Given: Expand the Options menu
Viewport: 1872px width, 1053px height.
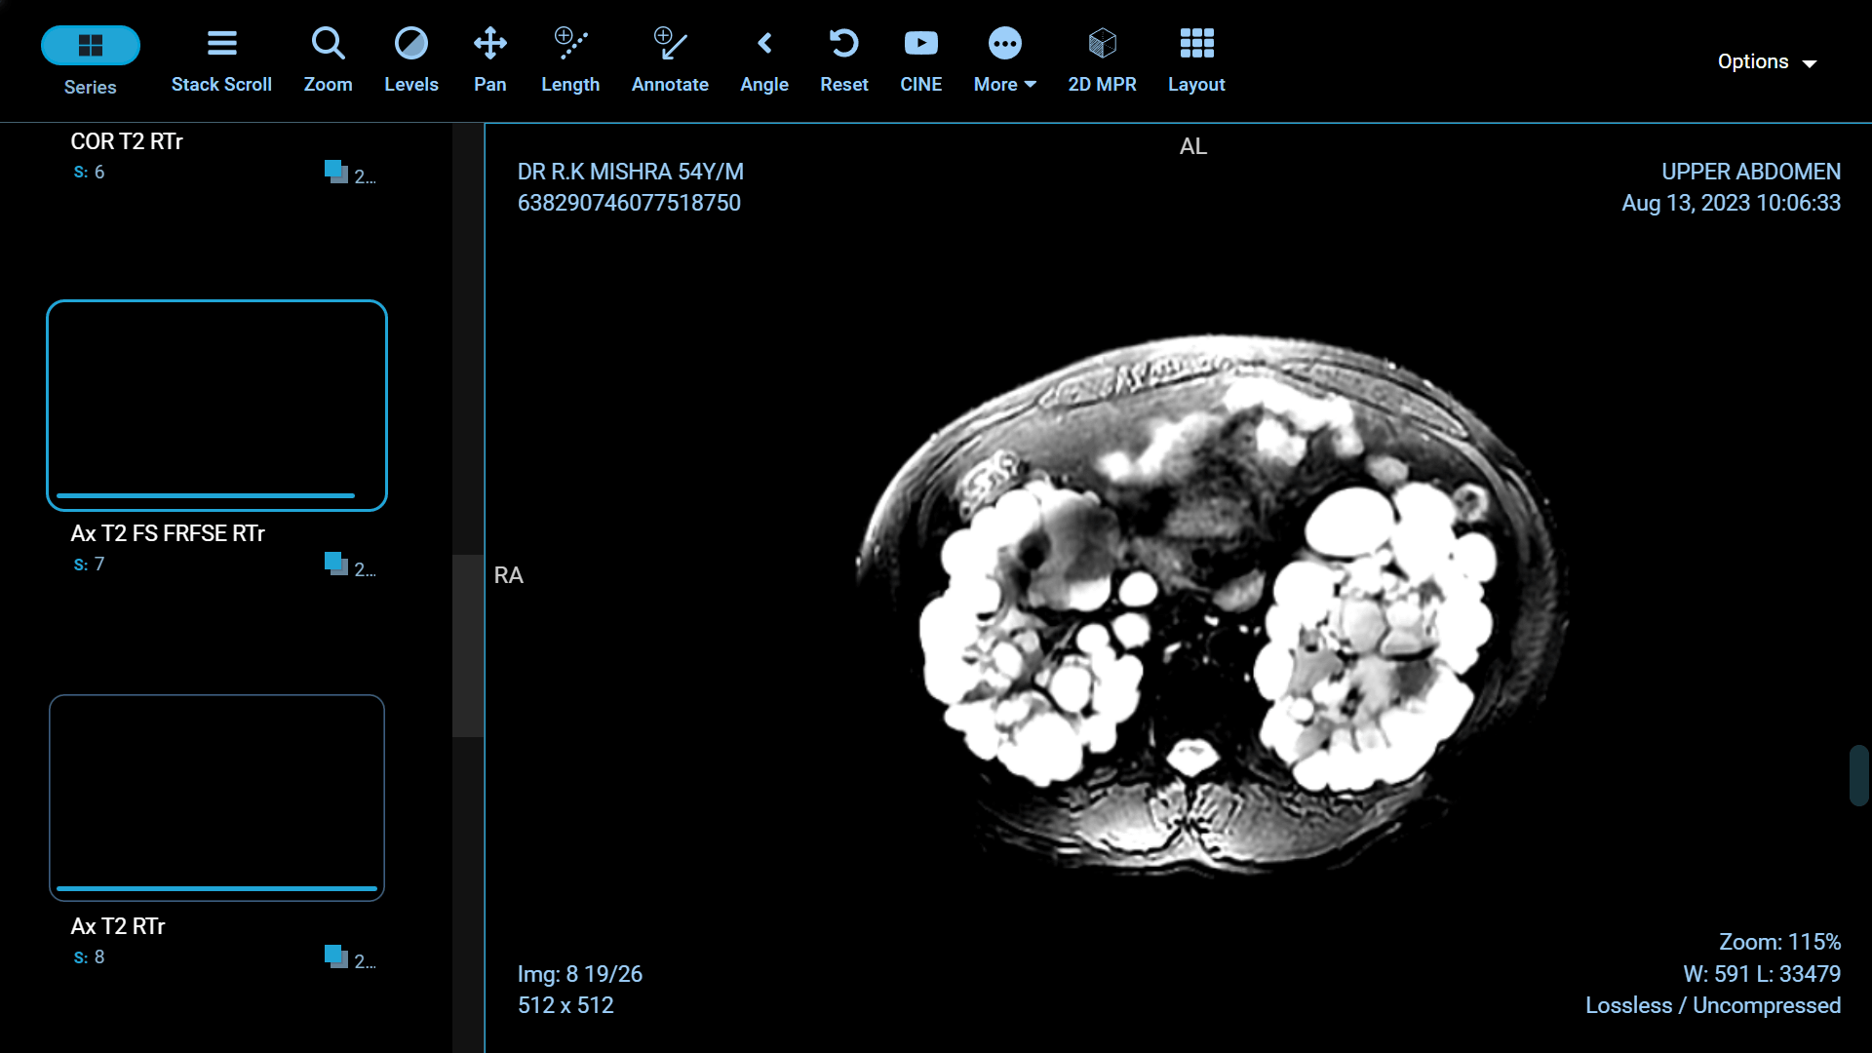Looking at the screenshot, I should [x=1768, y=60].
